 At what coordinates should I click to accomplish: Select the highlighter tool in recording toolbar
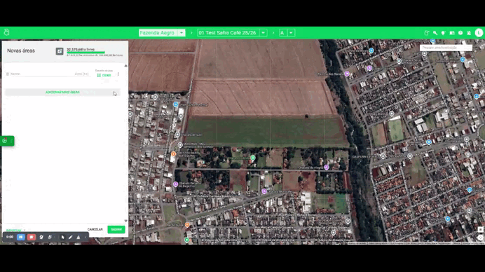click(78, 238)
